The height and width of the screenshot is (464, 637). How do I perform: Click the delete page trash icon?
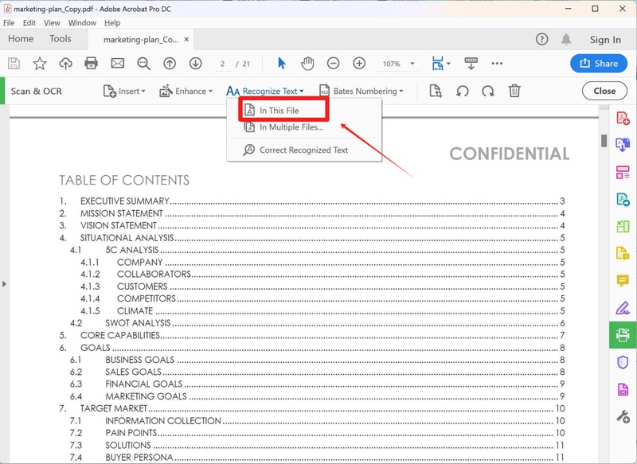click(514, 91)
